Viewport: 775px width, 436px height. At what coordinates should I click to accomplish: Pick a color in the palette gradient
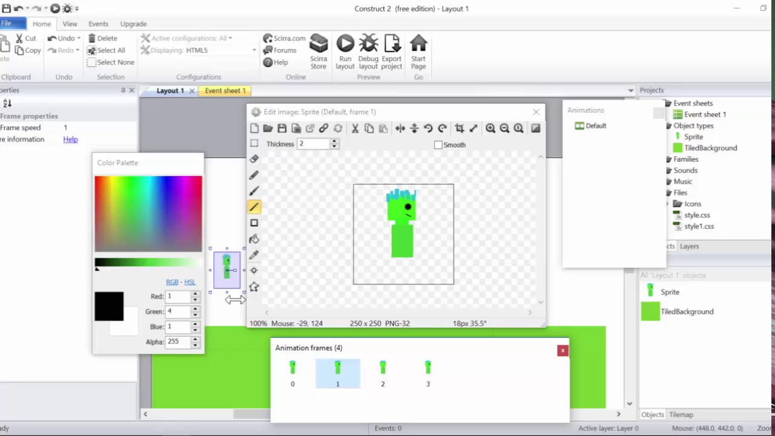[x=148, y=214]
